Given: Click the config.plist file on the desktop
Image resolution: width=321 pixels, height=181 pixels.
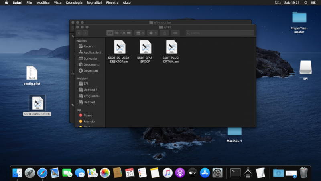Looking at the screenshot, I should point(32,73).
